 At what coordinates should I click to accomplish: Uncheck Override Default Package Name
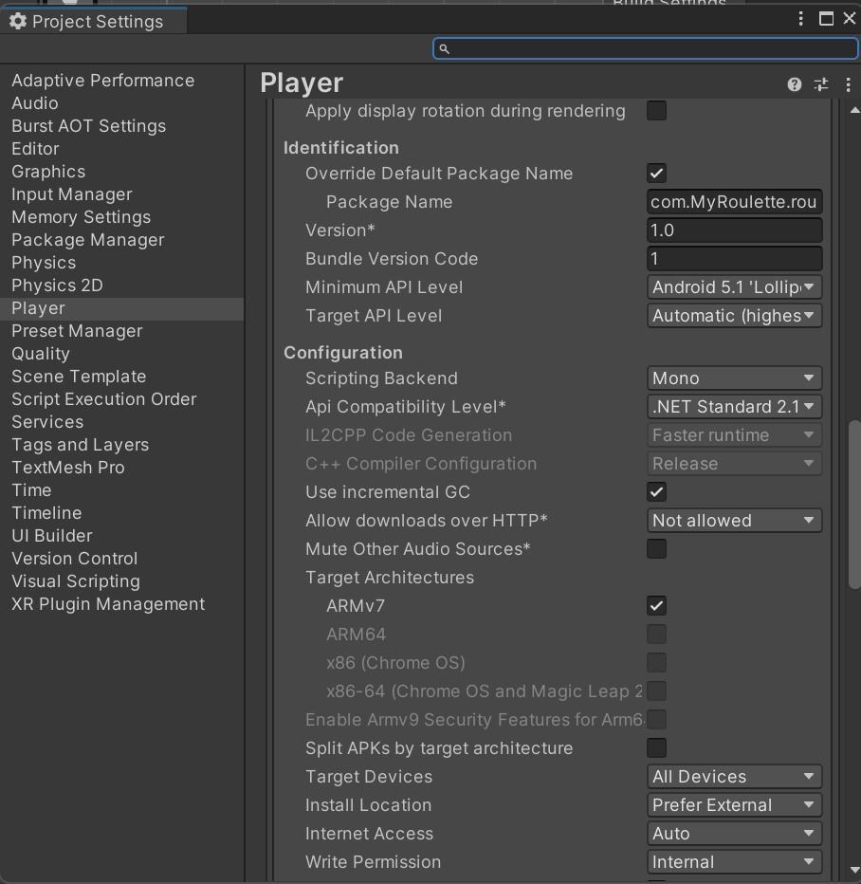pos(656,174)
